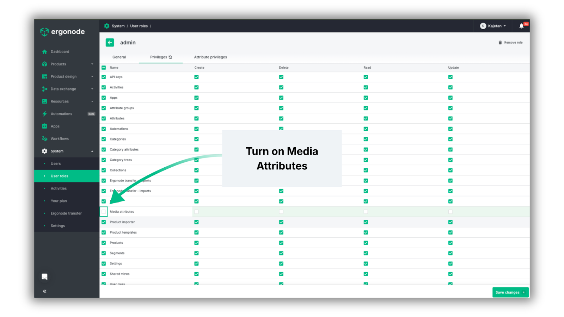564x317 pixels.
Task: Go to User roles breadcrumb link
Action: pos(139,26)
